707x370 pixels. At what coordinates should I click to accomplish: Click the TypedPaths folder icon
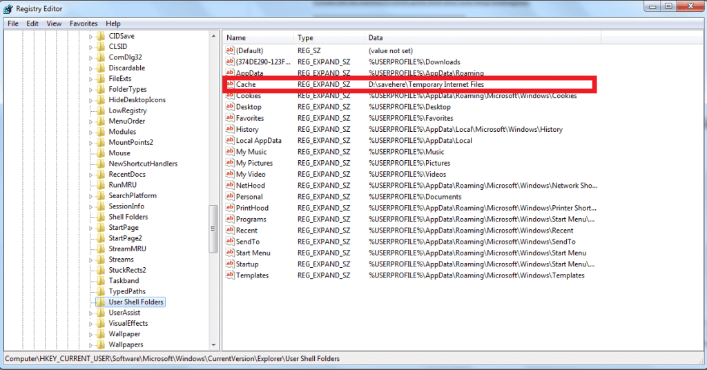coord(101,291)
